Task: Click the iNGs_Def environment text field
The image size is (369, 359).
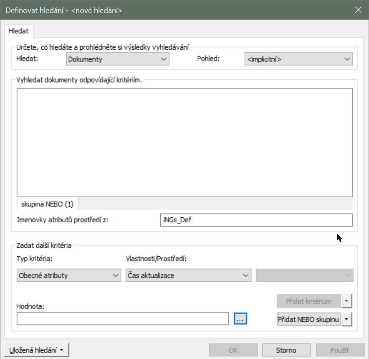Action: point(256,220)
